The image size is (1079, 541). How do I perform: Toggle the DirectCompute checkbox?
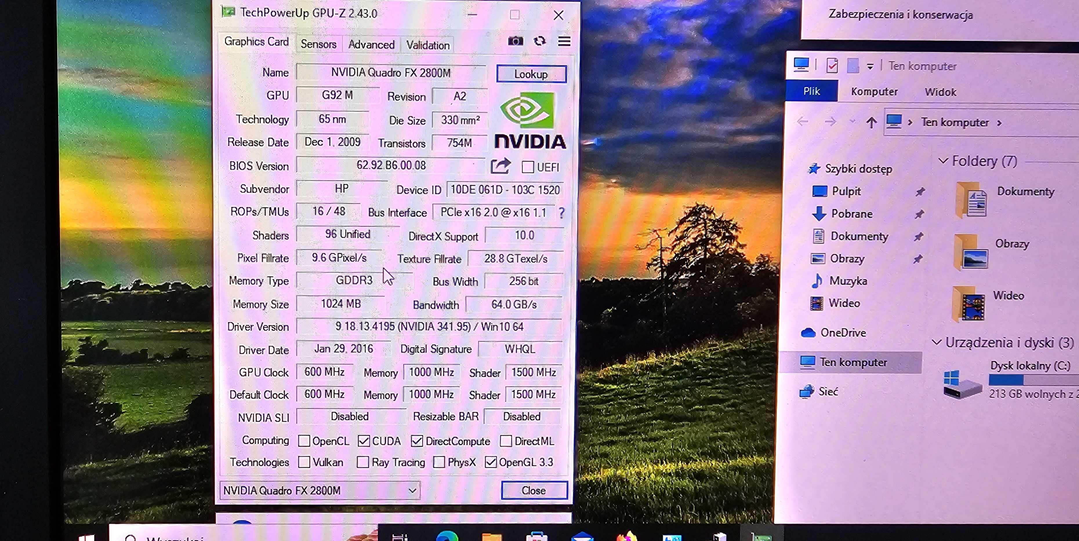(x=417, y=441)
